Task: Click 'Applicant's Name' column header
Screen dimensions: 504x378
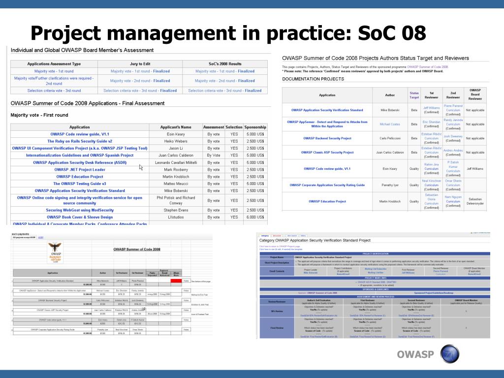Action: 176,127
